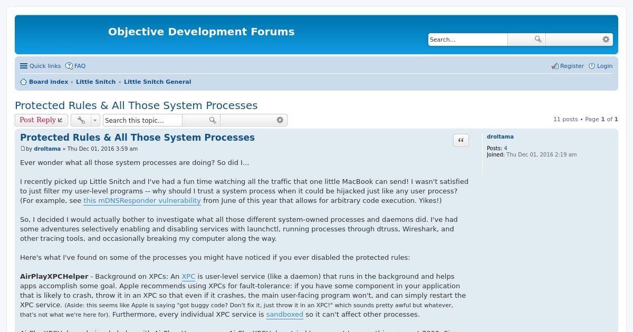This screenshot has height=332, width=633.
Task: Go to Register page
Action: [x=568, y=66]
